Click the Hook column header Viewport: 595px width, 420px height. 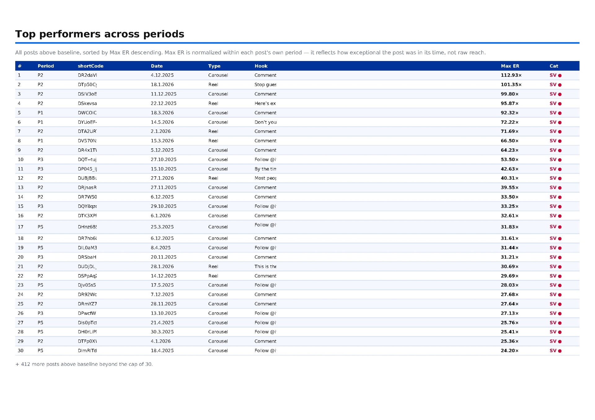pos(261,66)
